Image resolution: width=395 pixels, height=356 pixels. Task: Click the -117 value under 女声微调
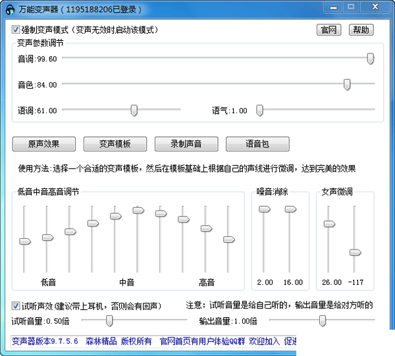click(355, 282)
